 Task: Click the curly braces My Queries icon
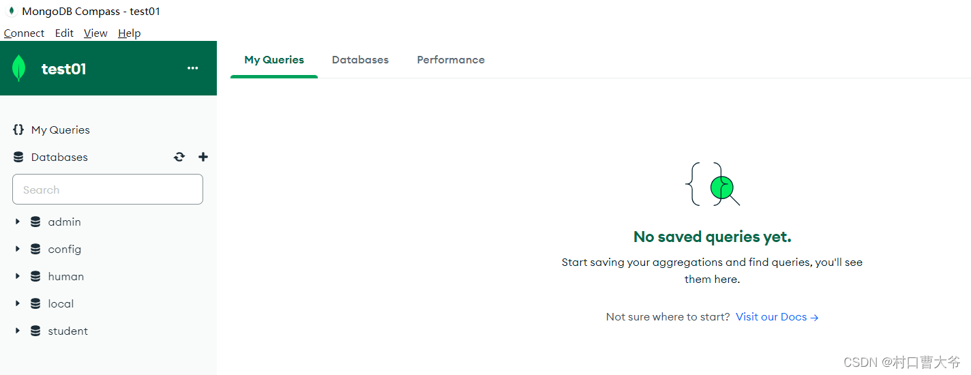(x=18, y=130)
